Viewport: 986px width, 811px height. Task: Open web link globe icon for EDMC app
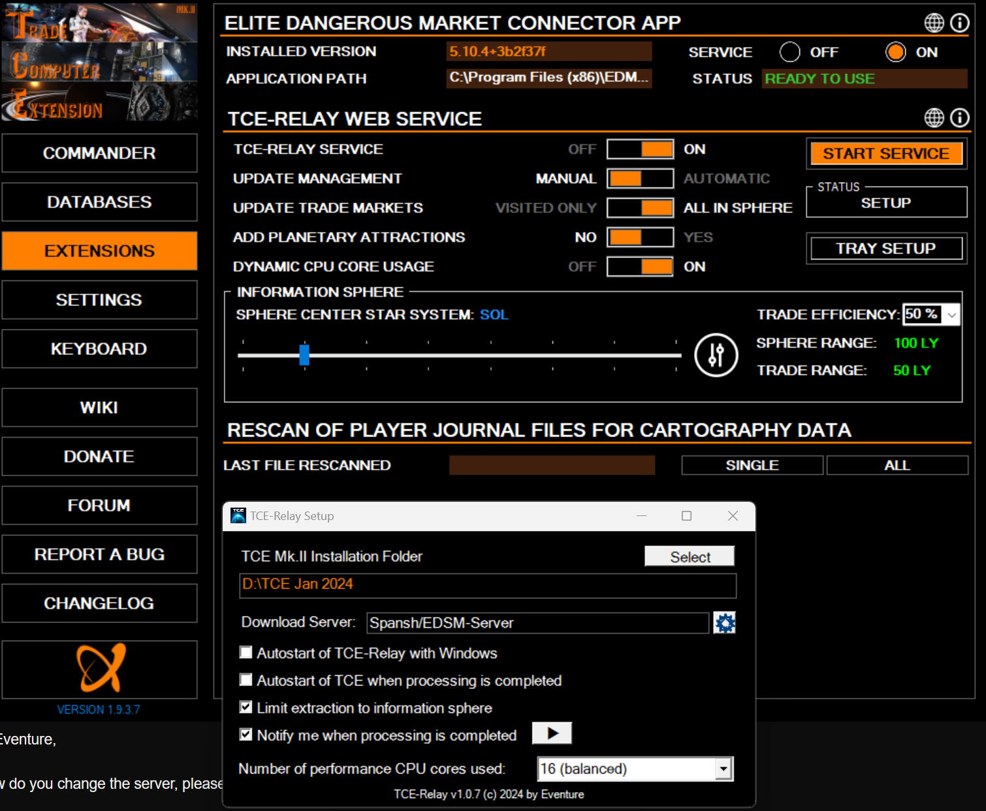coord(934,23)
